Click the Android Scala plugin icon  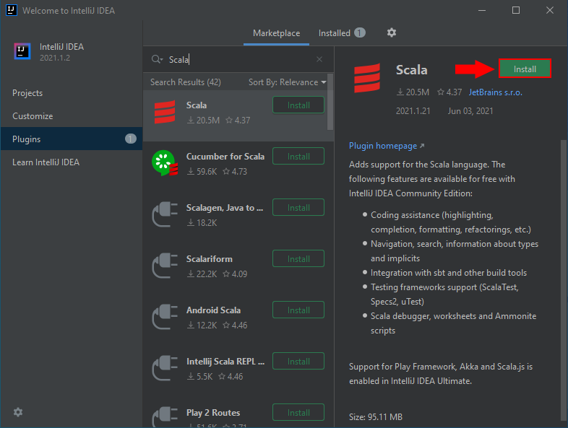[x=165, y=317]
